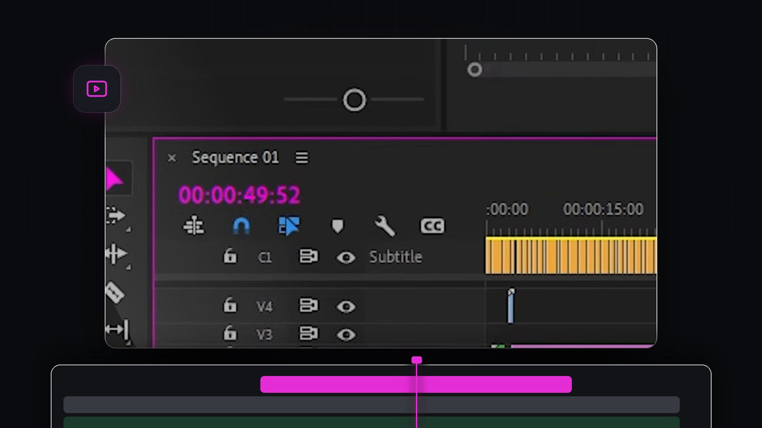The image size is (762, 428).
Task: Click the C1 track target label
Action: tap(265, 257)
